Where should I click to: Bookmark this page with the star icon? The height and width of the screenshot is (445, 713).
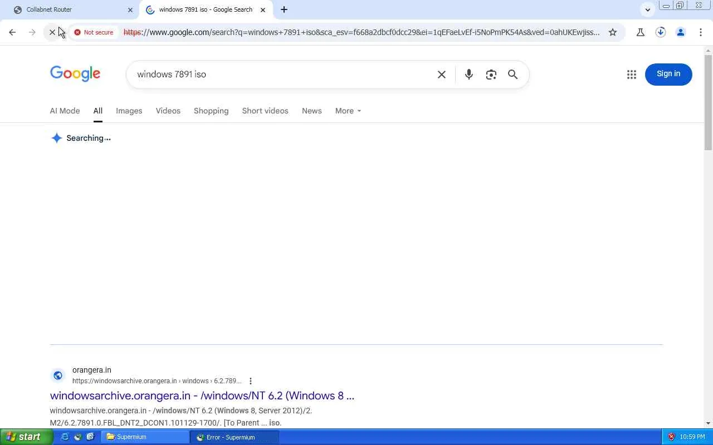coord(613,32)
